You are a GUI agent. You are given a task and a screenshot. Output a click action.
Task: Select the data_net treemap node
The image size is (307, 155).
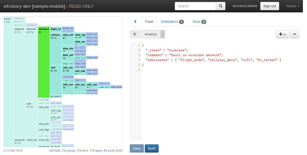tap(68, 39)
